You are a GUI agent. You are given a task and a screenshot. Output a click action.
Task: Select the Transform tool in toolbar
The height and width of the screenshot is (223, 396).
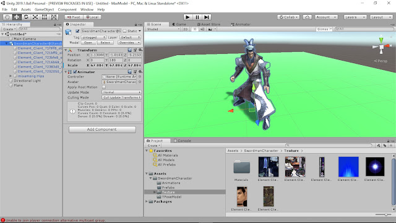coord(54,17)
